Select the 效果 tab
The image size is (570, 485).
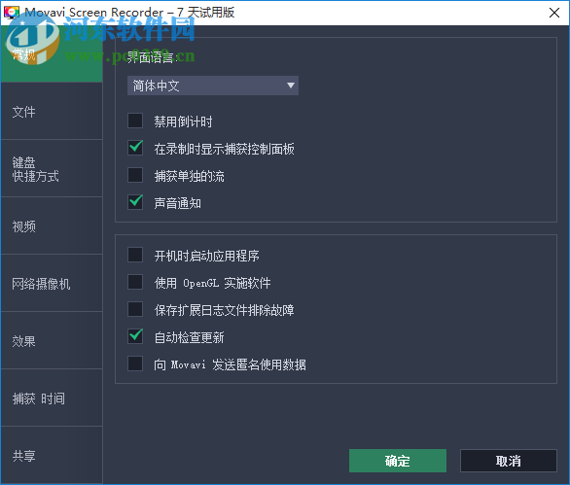point(52,341)
